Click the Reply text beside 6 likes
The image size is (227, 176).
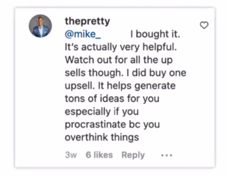[x=133, y=155]
